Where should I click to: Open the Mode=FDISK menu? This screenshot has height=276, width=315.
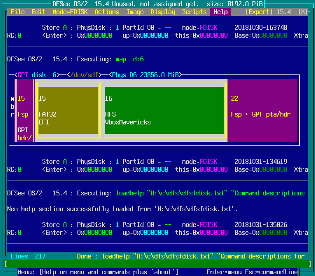coord(70,12)
